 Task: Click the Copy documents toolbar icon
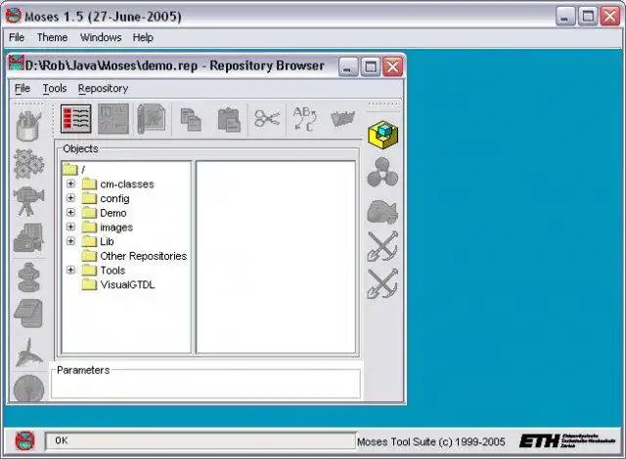tap(191, 119)
